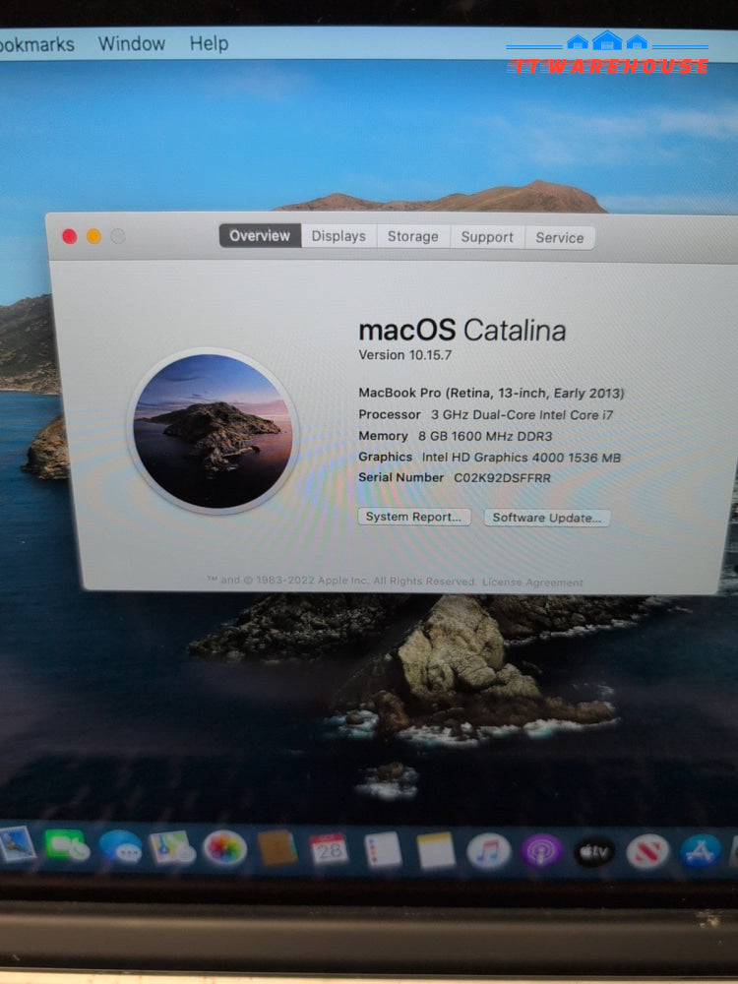Click the Software Update... button
The image size is (738, 984).
click(x=546, y=518)
